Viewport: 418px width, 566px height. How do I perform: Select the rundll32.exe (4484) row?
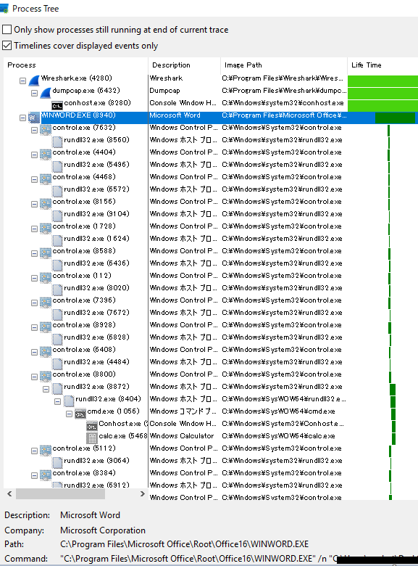(211, 361)
